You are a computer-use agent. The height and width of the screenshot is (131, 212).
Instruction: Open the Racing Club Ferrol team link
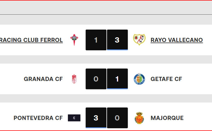[31, 40]
